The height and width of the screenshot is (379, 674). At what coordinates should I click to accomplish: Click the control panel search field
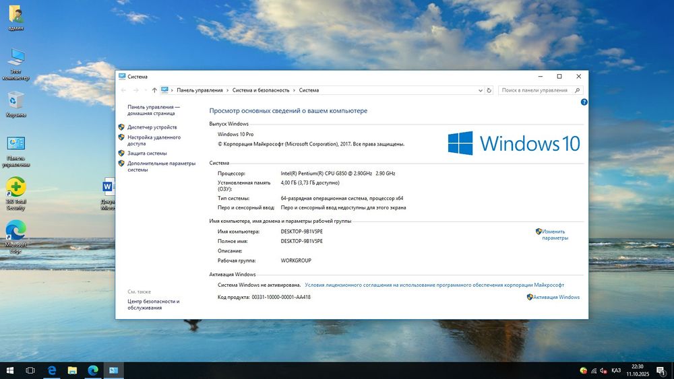tap(536, 91)
